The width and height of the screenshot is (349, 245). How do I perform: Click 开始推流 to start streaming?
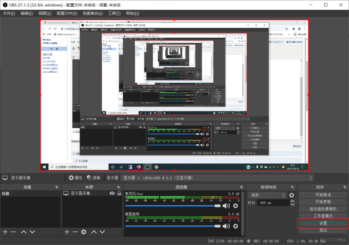pos(323,195)
